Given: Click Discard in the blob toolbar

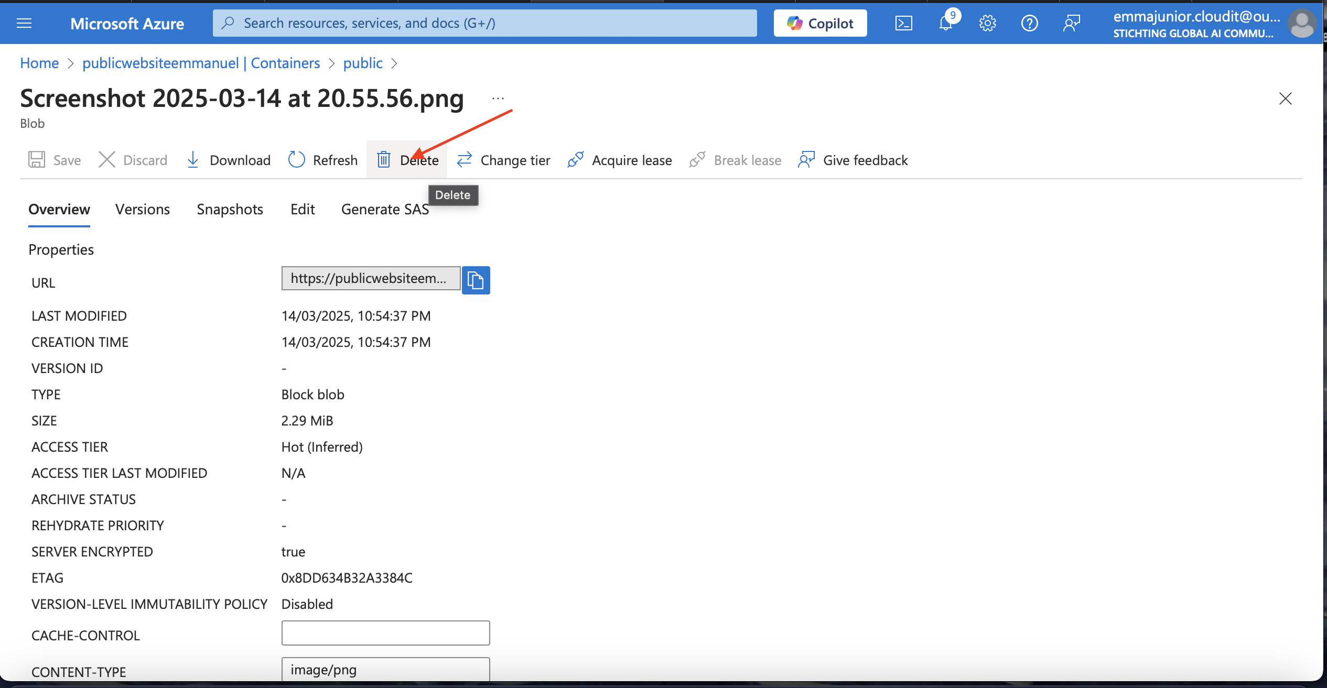Looking at the screenshot, I should pos(133,160).
